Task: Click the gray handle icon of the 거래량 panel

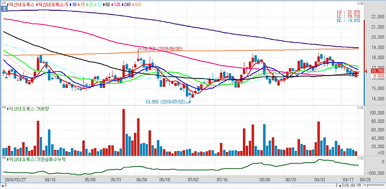Action: click(x=4, y=107)
